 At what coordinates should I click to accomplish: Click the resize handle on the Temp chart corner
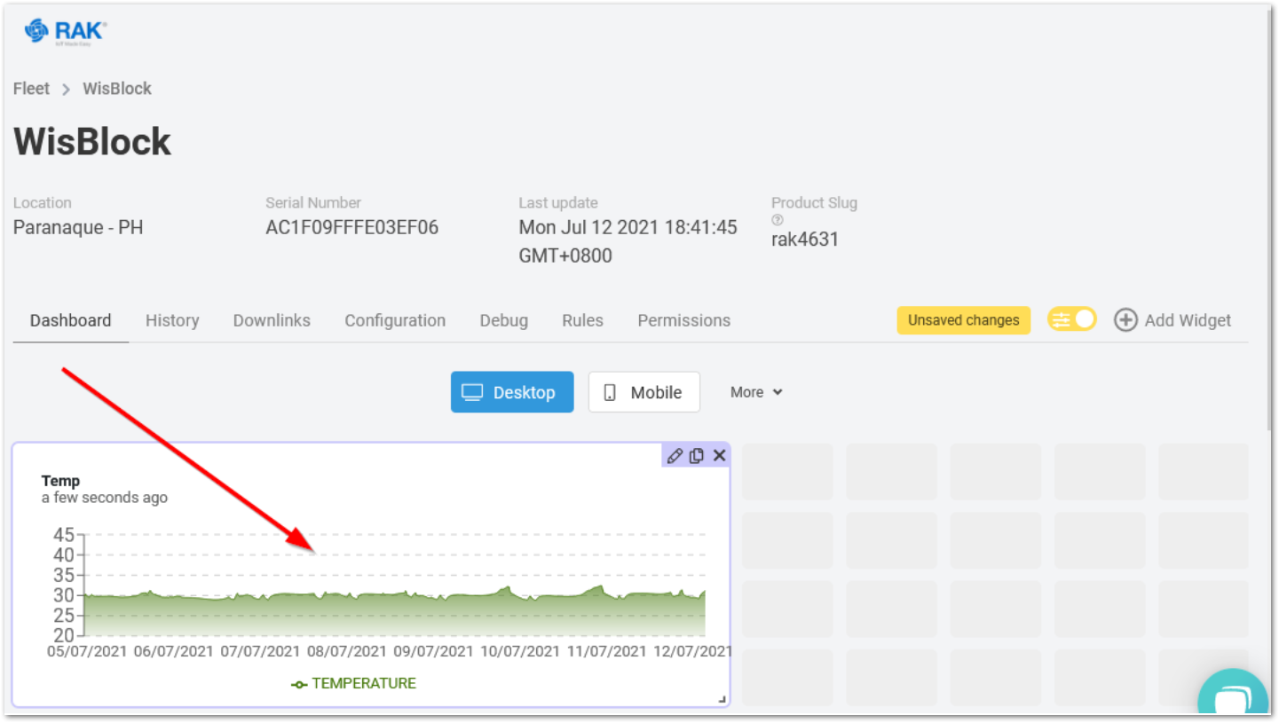(721, 697)
